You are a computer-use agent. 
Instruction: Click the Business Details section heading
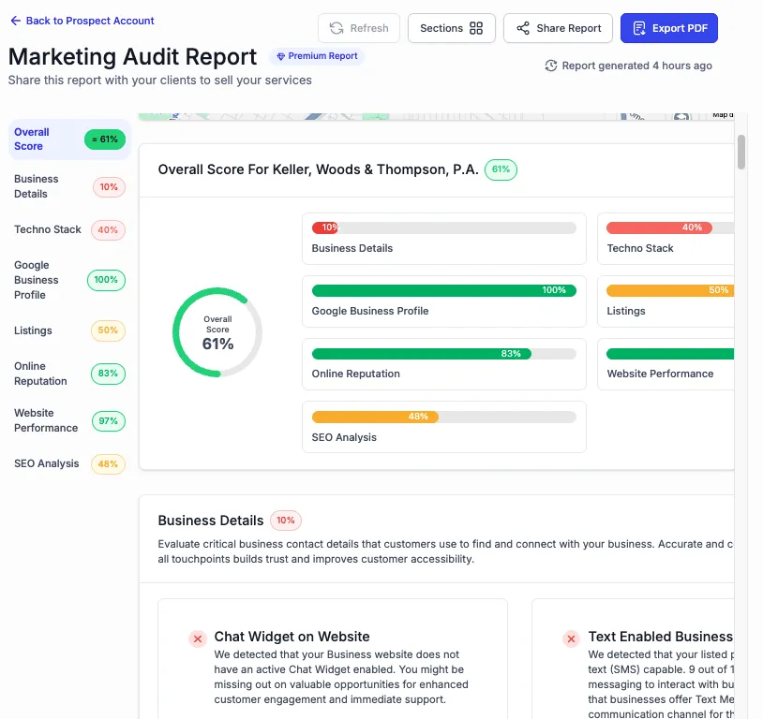(x=211, y=521)
